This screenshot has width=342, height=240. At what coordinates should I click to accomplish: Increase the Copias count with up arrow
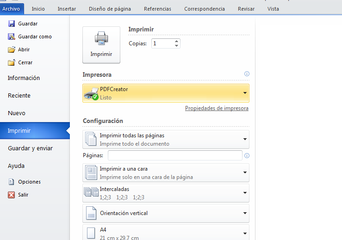pos(176,41)
